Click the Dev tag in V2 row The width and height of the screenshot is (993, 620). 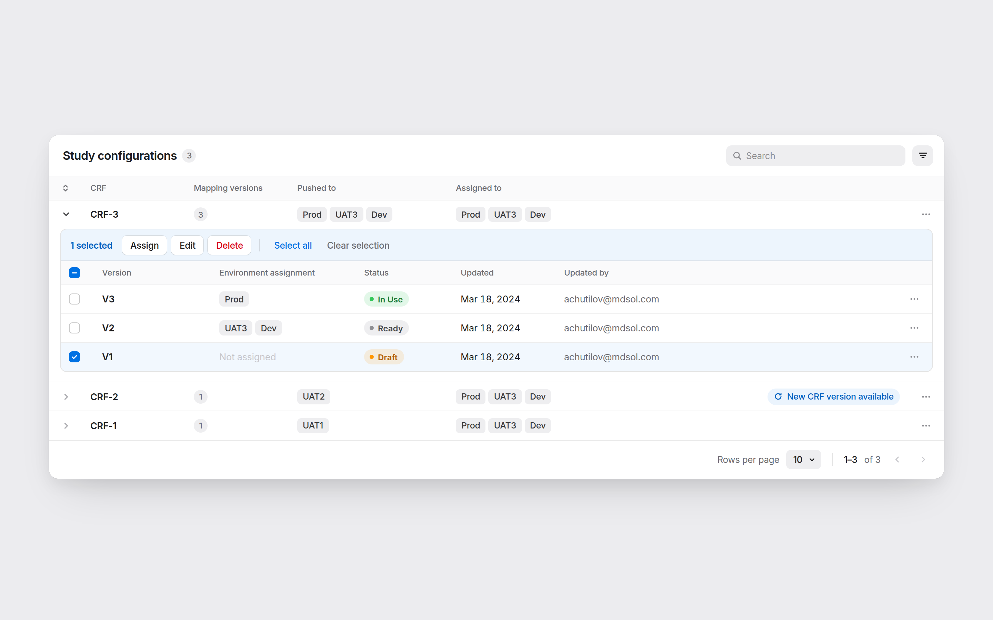click(x=268, y=329)
